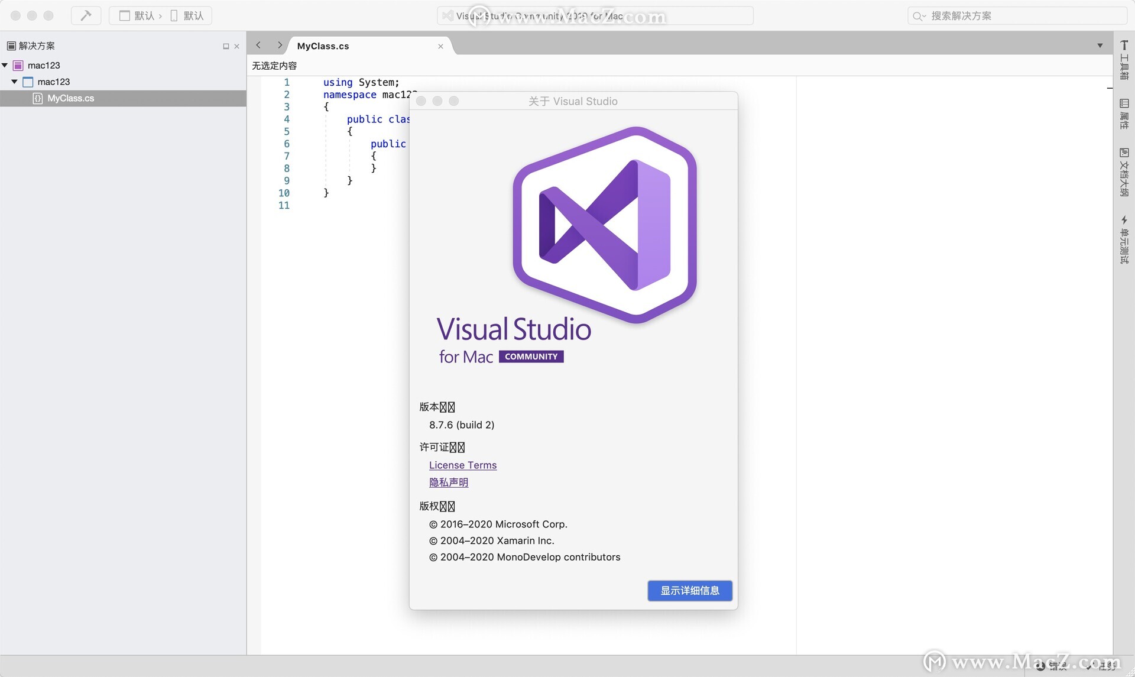Screen dimensions: 1135x677
Task: Click the Visual Studio logo in About dialog
Action: point(604,225)
